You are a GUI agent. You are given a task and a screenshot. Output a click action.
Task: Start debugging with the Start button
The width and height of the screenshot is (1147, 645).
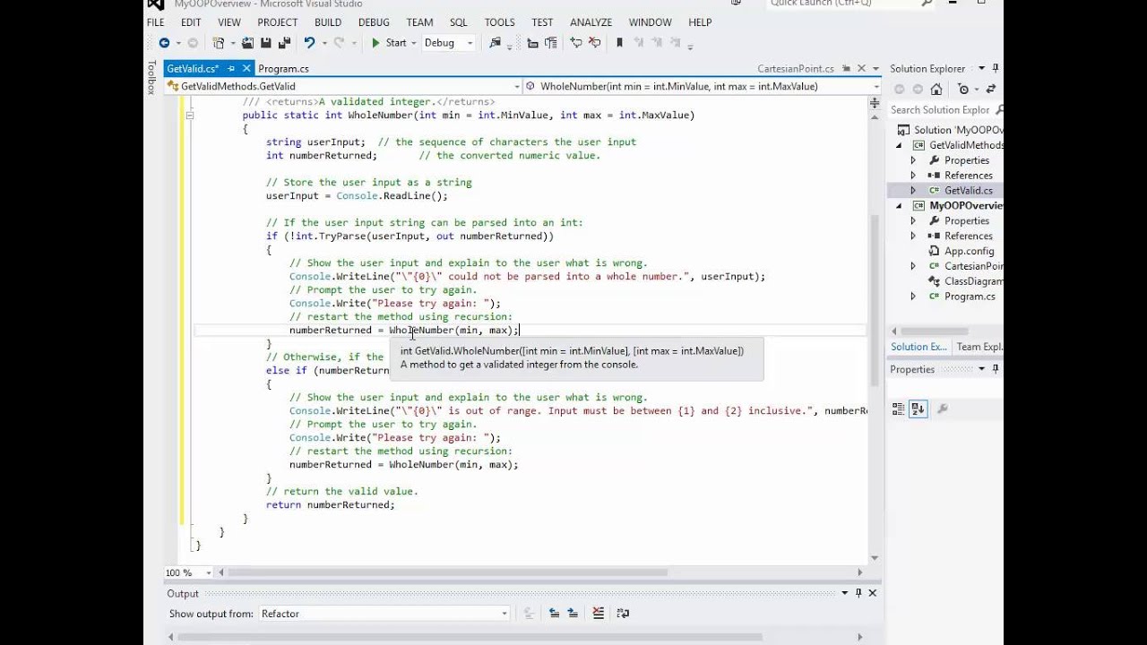click(x=389, y=43)
